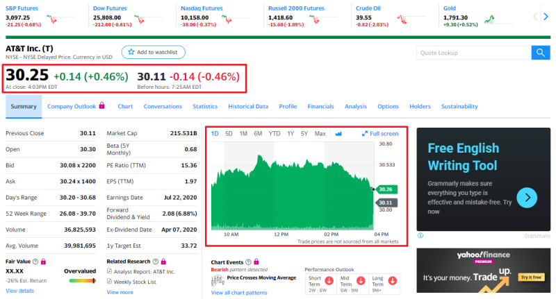This screenshot has width=556, height=299.
Task: Click the document icon for Analyst Report: AT&T
Action: 109,271
